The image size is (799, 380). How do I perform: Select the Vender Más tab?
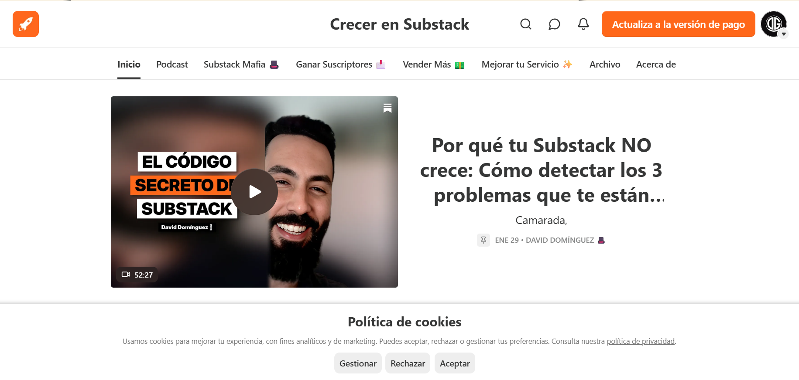[434, 64]
